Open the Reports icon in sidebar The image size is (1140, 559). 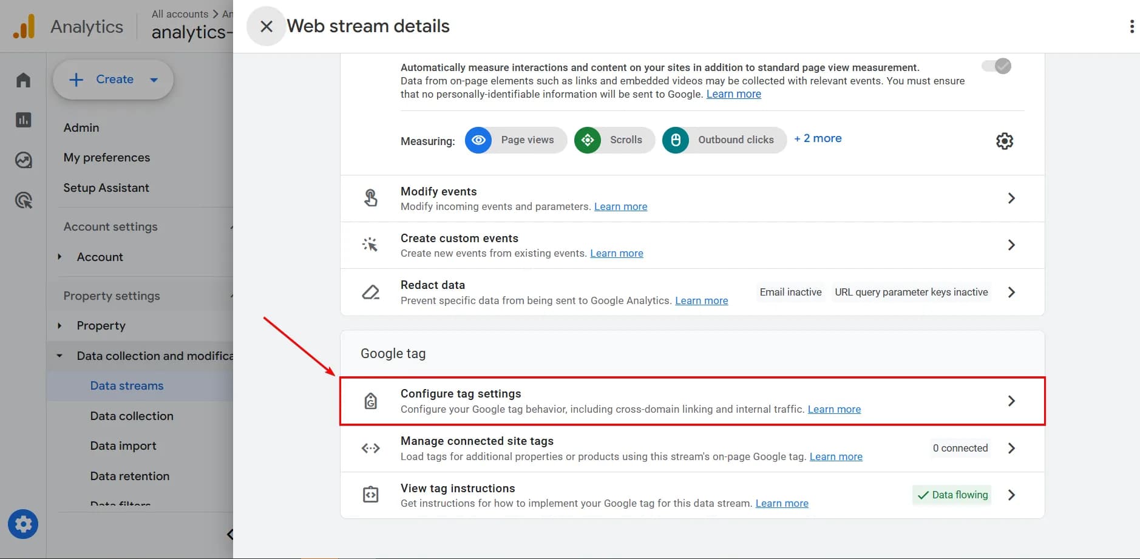[23, 120]
